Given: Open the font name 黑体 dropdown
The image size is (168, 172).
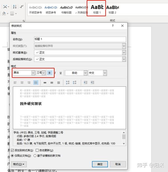Looking at the screenshot, I should click(33, 73).
